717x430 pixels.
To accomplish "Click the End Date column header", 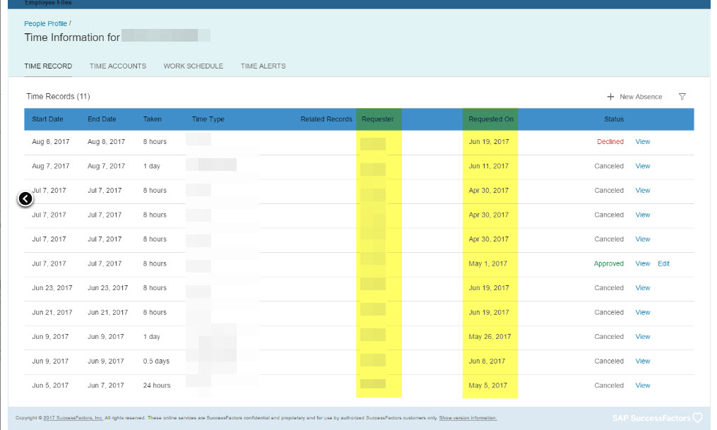I will [x=102, y=119].
